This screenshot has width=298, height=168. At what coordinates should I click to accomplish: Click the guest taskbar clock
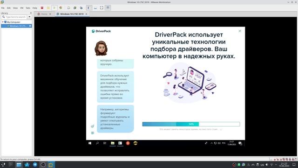[x=232, y=143]
